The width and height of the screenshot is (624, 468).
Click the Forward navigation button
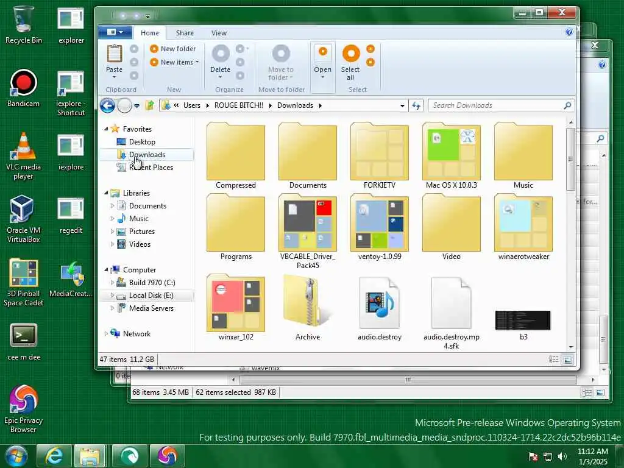[124, 105]
